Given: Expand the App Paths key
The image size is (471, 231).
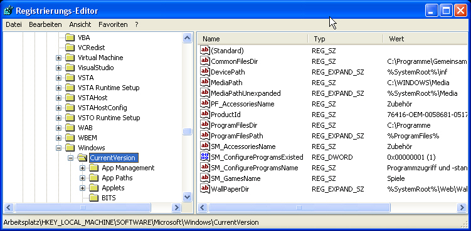Looking at the screenshot, I should [x=83, y=178].
